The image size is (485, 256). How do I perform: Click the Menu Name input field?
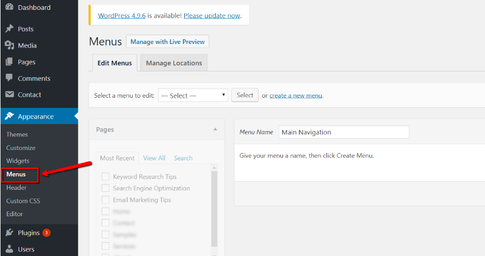(344, 132)
